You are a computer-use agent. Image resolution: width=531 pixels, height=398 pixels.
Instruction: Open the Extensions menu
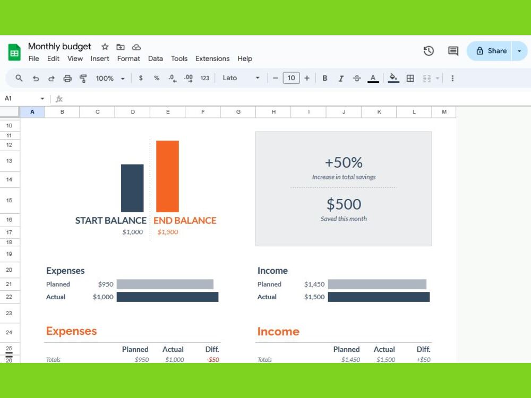click(x=212, y=58)
